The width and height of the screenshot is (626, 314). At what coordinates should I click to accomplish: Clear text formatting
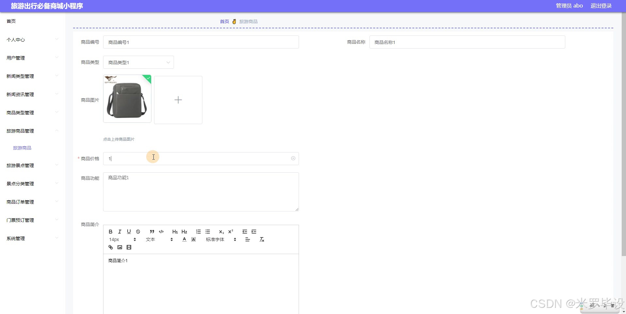[x=261, y=239]
